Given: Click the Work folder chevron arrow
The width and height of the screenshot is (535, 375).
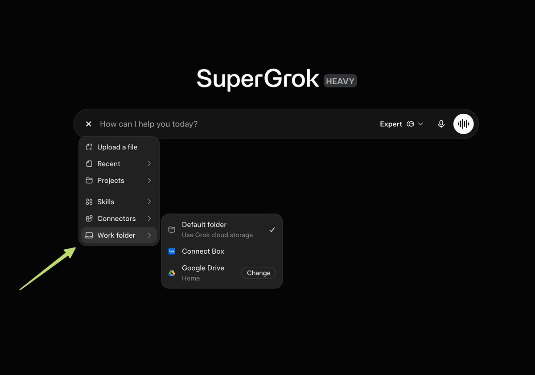Looking at the screenshot, I should (x=149, y=235).
